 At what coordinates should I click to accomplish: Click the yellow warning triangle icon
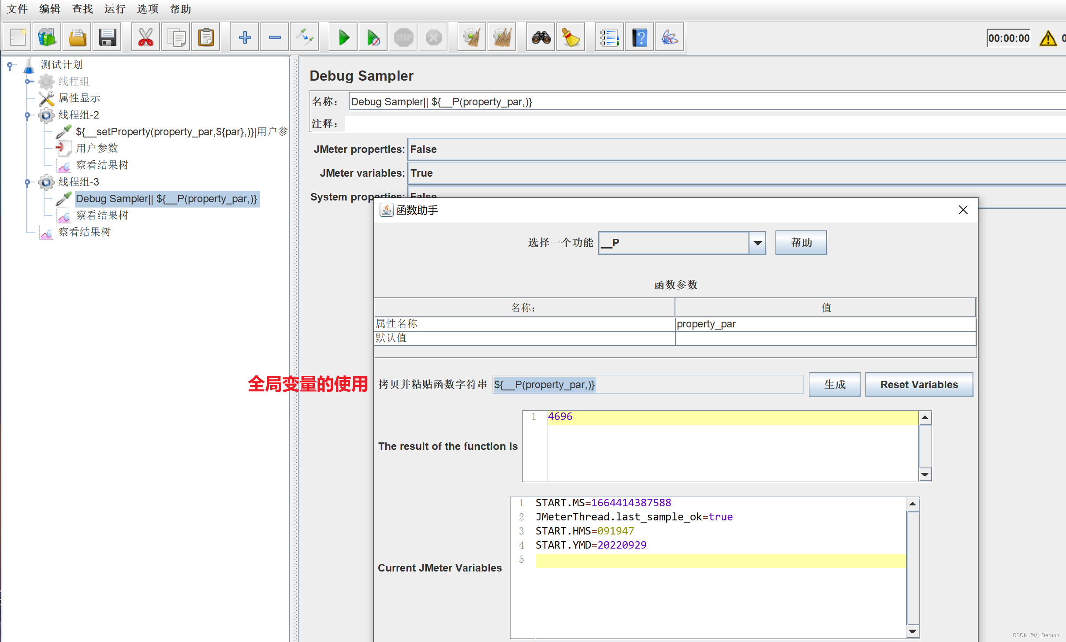click(1048, 39)
